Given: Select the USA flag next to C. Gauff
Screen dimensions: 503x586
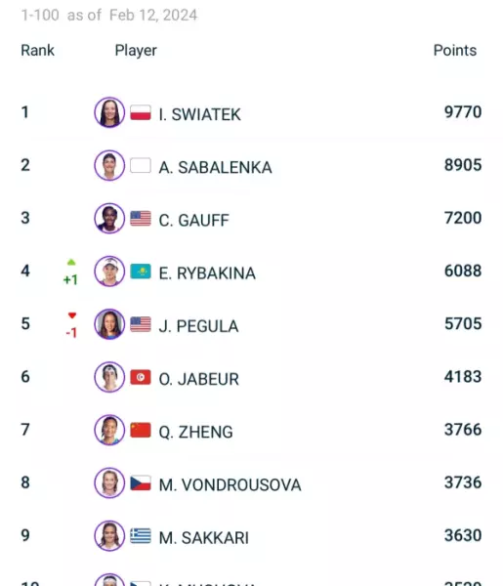Looking at the screenshot, I should [141, 219].
